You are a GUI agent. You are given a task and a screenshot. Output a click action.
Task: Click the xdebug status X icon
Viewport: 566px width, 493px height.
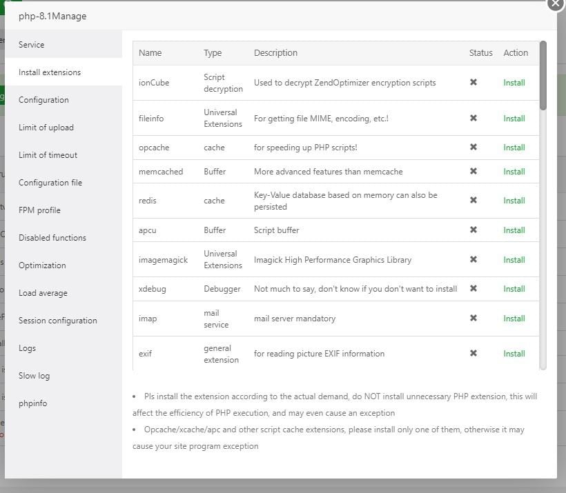pyautogui.click(x=474, y=289)
